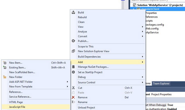Expand the Add submenu arrow

pos(143,62)
